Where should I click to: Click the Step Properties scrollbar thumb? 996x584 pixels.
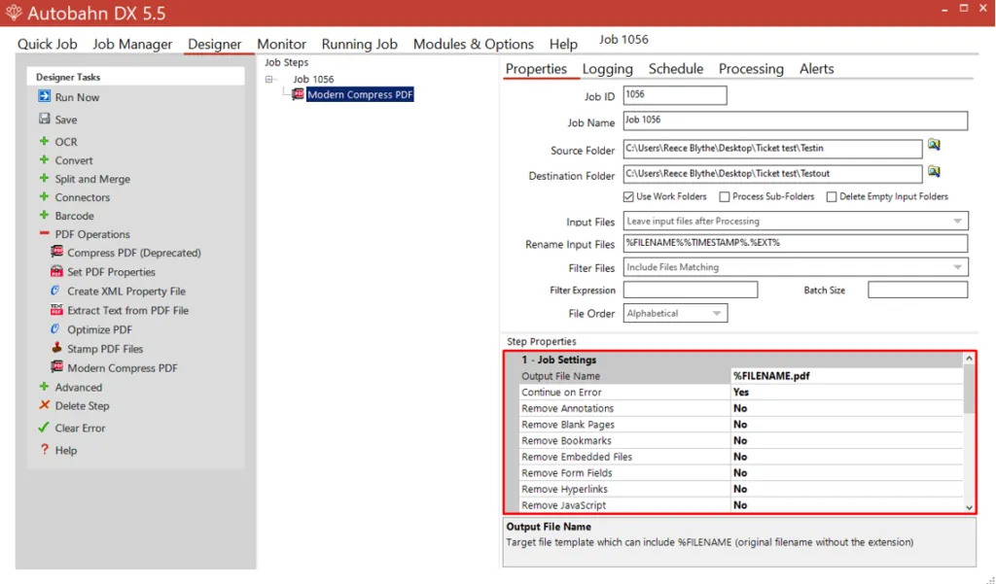969,389
